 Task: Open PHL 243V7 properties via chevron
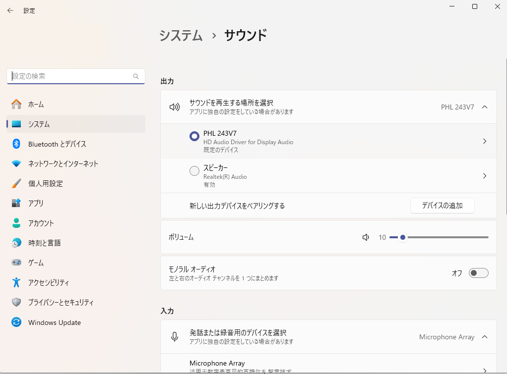pos(485,141)
